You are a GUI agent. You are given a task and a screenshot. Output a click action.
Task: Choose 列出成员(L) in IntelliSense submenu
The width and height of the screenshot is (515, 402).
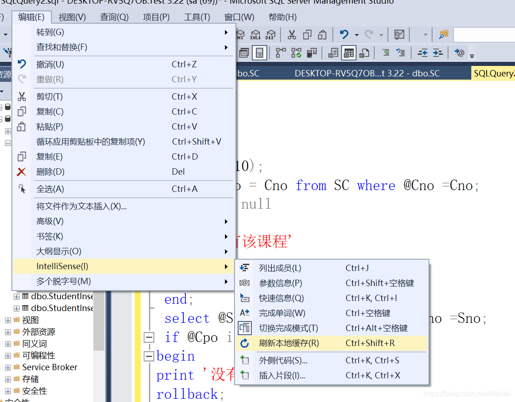(x=332, y=268)
